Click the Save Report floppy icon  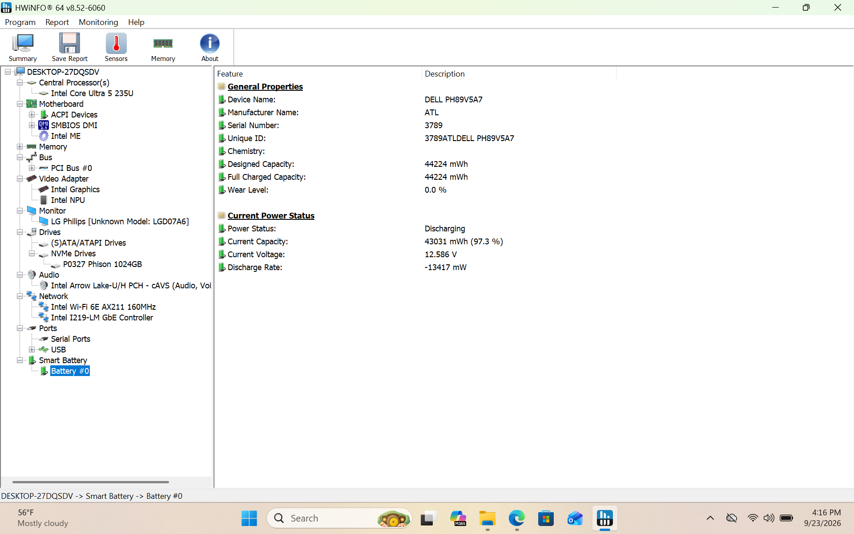(x=69, y=47)
